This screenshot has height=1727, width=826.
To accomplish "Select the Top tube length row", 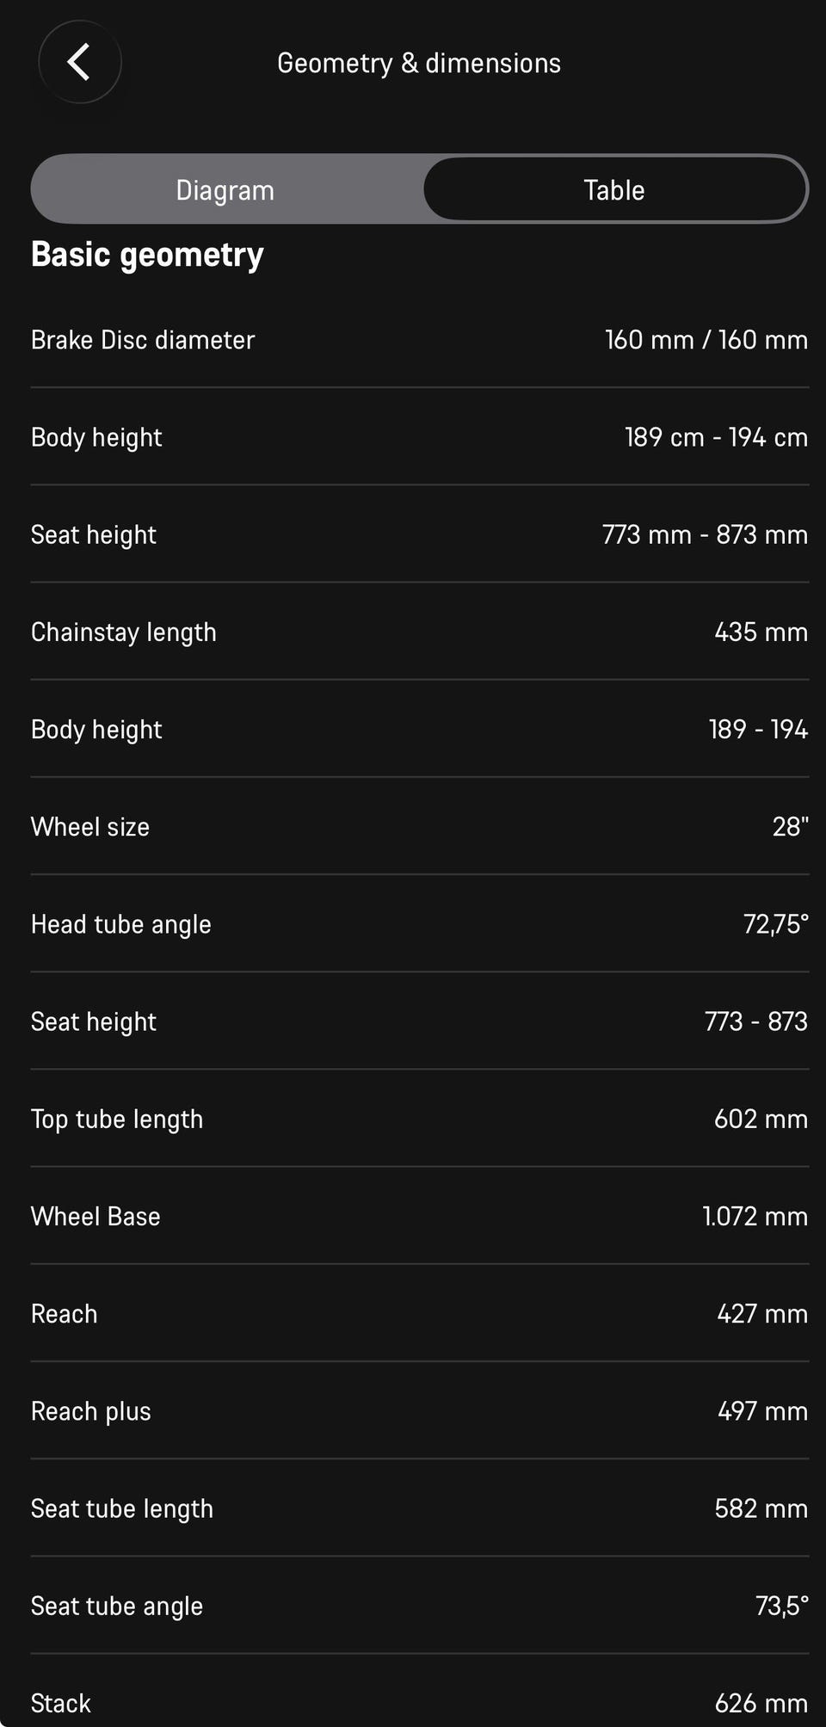I will point(420,1119).
